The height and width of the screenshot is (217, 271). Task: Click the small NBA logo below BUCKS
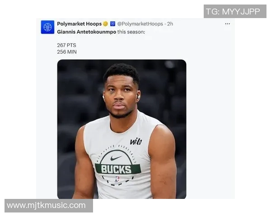coord(117,179)
